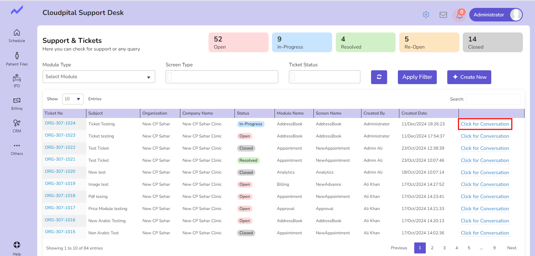Open the Administrator profile menu

click(495, 15)
